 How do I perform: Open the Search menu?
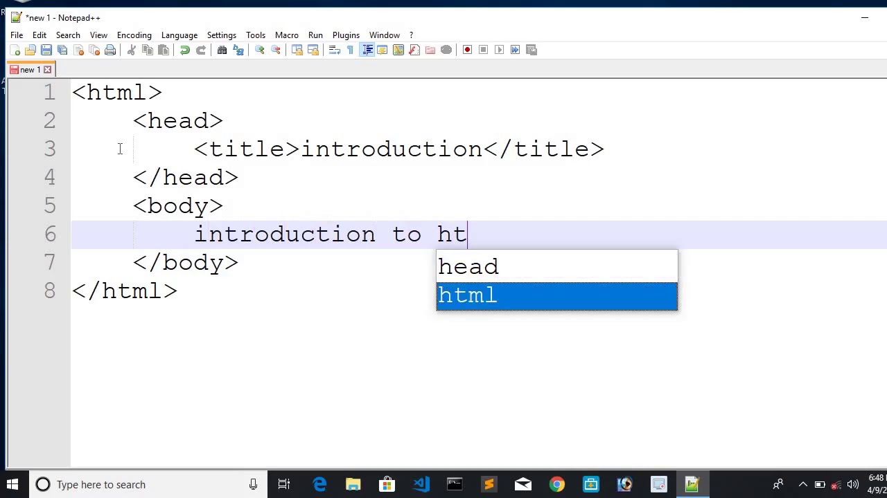(68, 35)
